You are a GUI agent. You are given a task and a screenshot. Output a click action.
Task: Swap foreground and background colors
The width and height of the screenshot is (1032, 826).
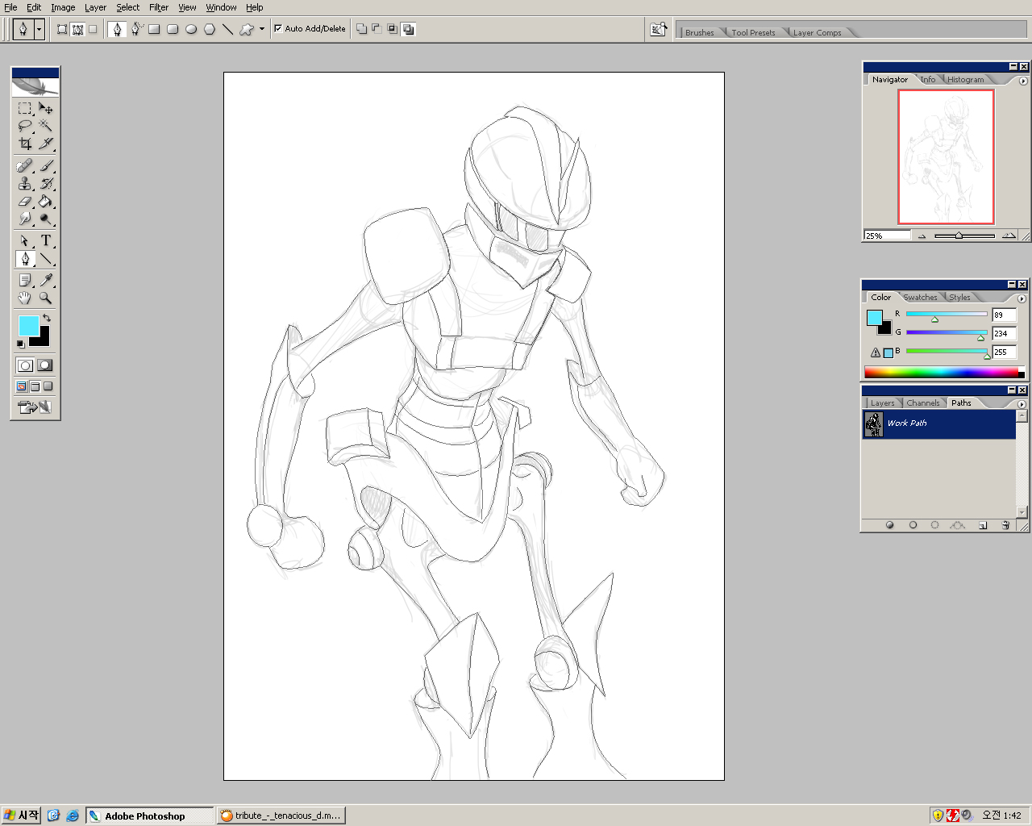pyautogui.click(x=47, y=318)
